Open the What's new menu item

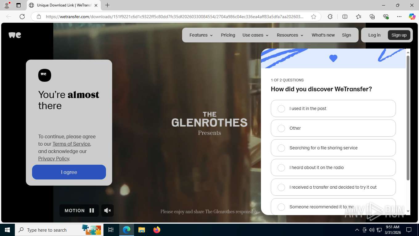(323, 35)
